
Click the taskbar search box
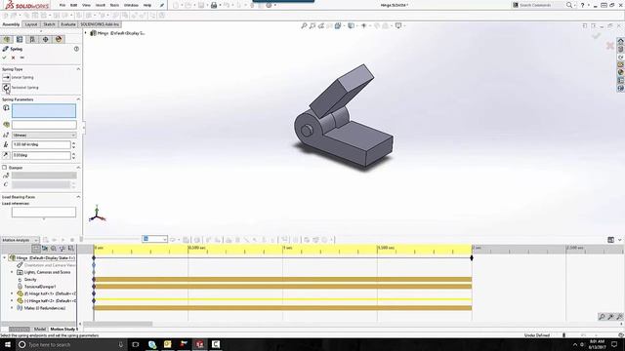click(71, 344)
